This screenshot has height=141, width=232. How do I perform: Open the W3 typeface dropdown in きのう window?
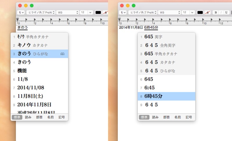(x=68, y=12)
